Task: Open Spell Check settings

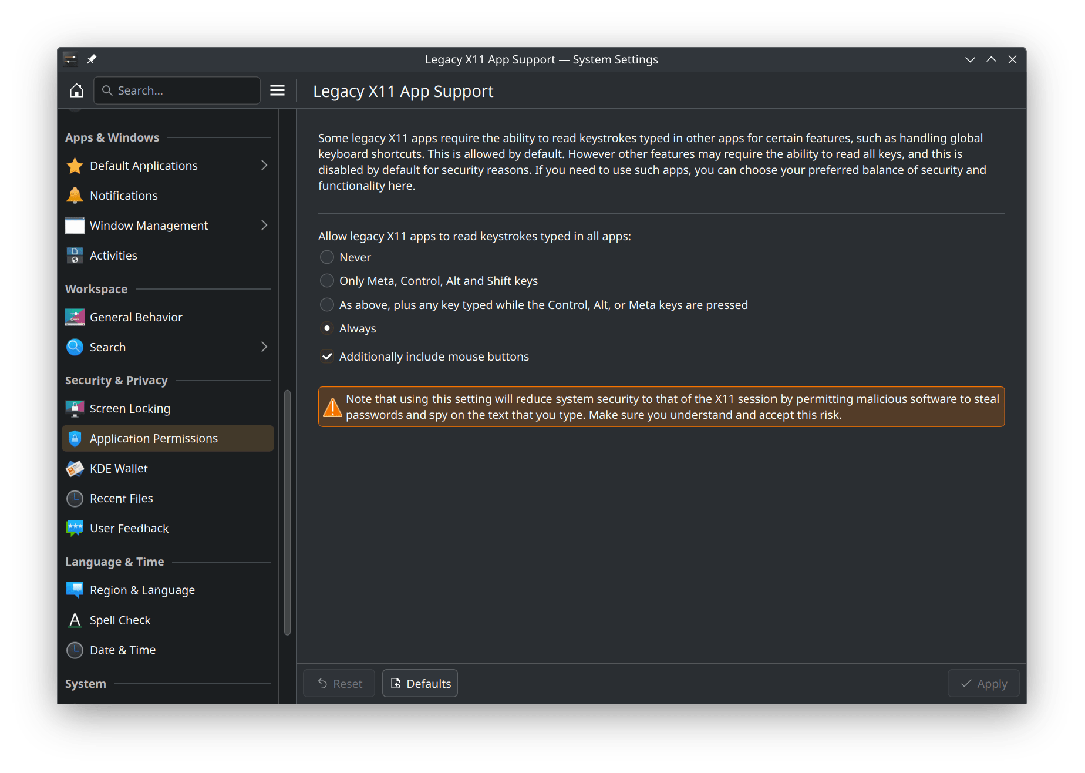Action: (168, 620)
